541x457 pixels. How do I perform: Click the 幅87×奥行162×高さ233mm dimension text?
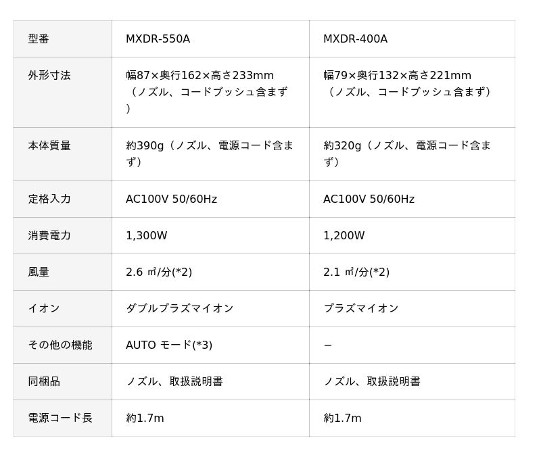[199, 75]
